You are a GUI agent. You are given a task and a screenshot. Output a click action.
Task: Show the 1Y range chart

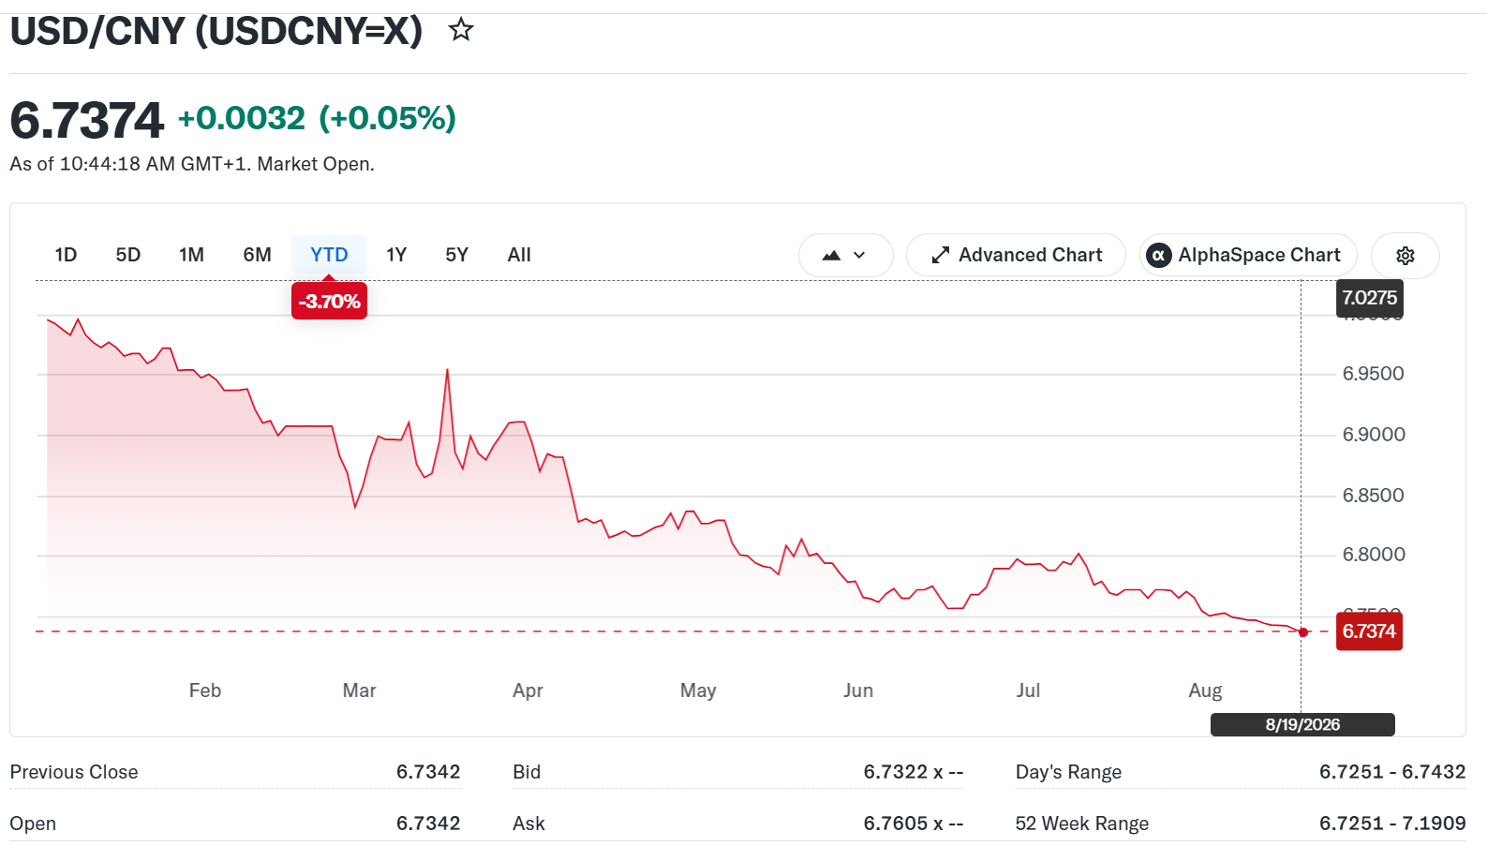(x=396, y=255)
